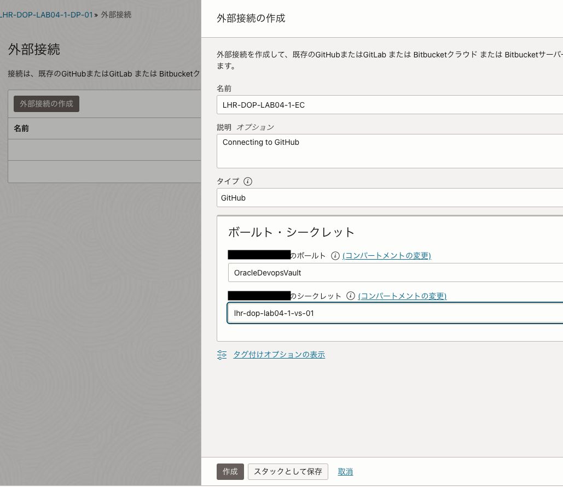
Task: Open the タイプ info tooltip icon
Action: [x=247, y=181]
